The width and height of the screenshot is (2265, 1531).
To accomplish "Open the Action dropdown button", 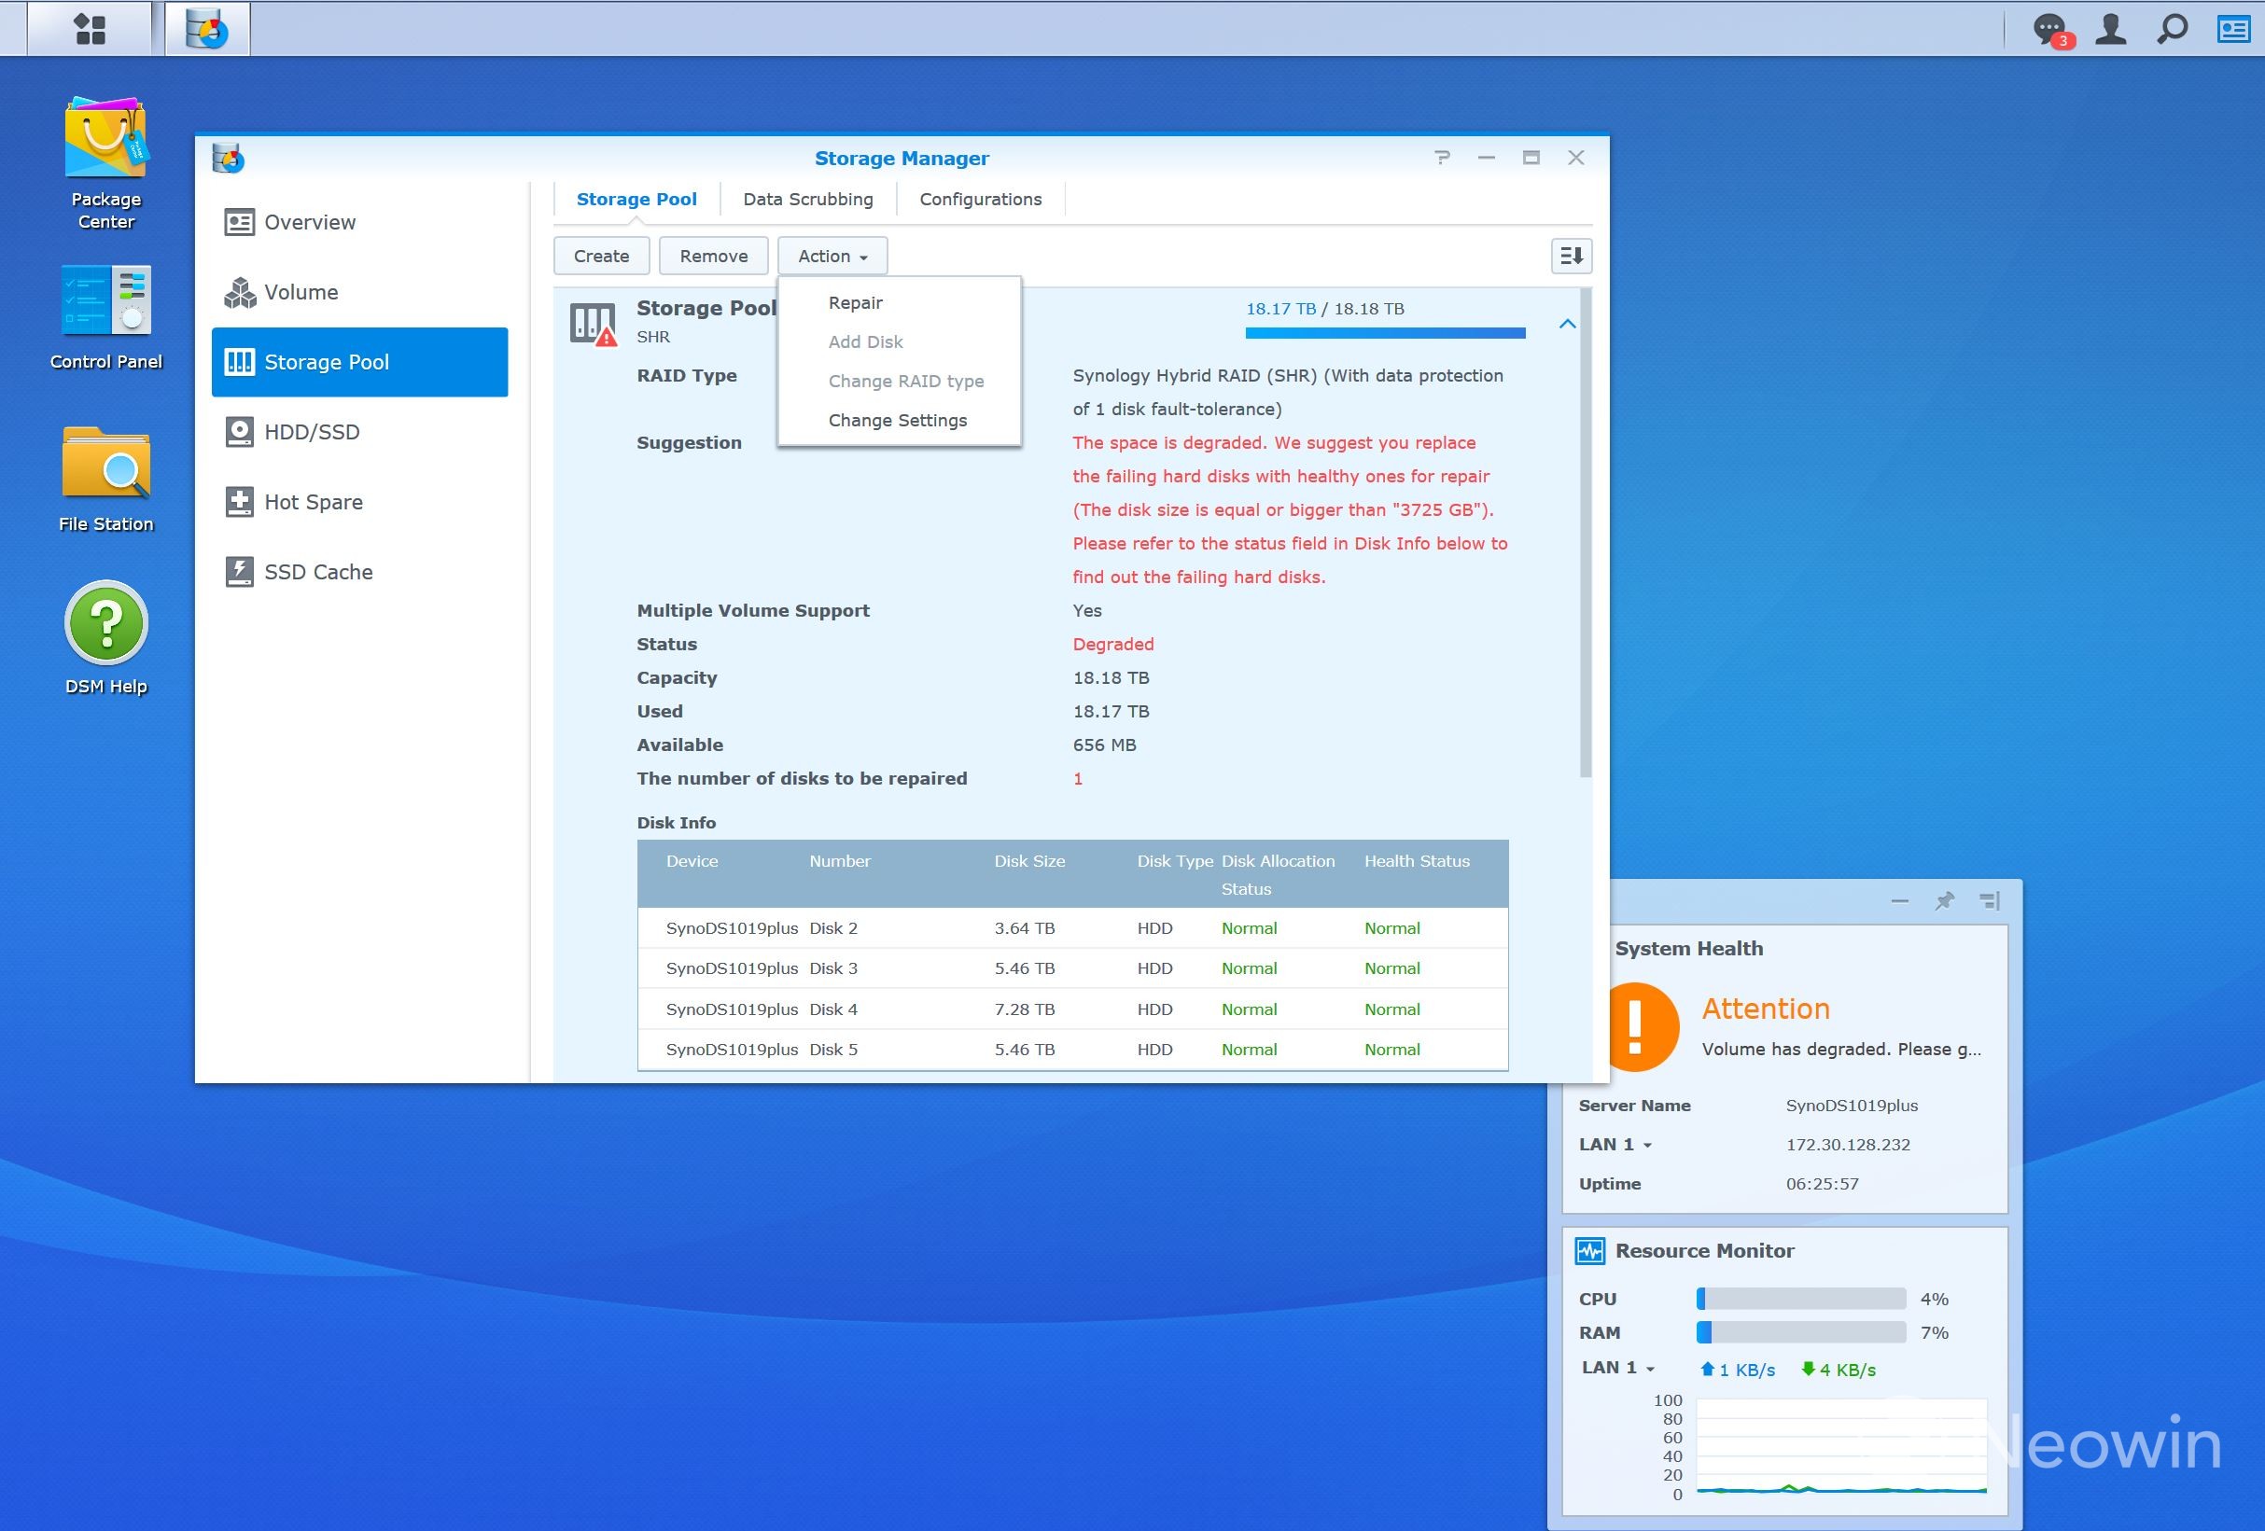I will point(832,257).
